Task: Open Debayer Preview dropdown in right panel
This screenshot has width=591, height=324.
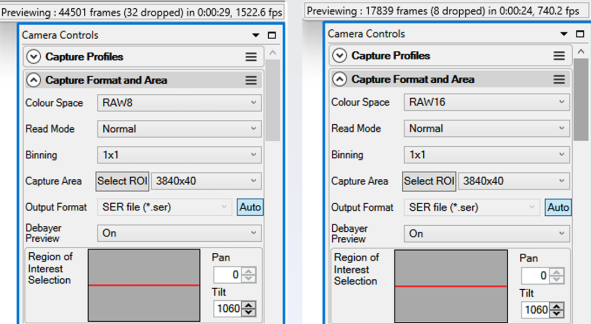Action: click(487, 234)
